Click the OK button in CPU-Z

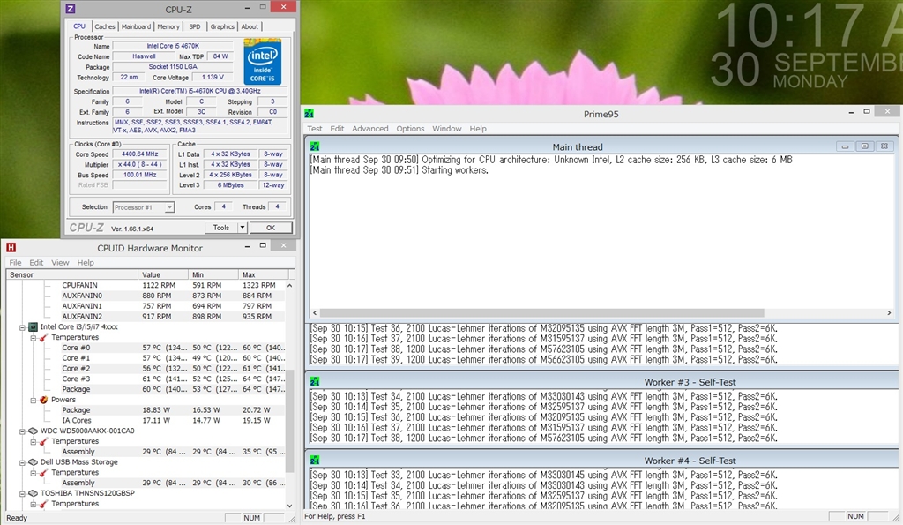point(271,228)
